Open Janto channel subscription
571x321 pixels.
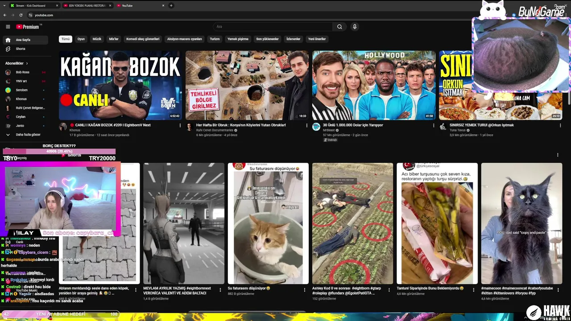tap(25, 126)
